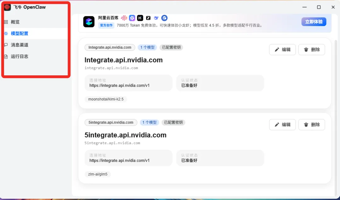Edit the 5integrate.api.nvidia.com provider
Screen dimensions: 340x200
(x=282, y=125)
